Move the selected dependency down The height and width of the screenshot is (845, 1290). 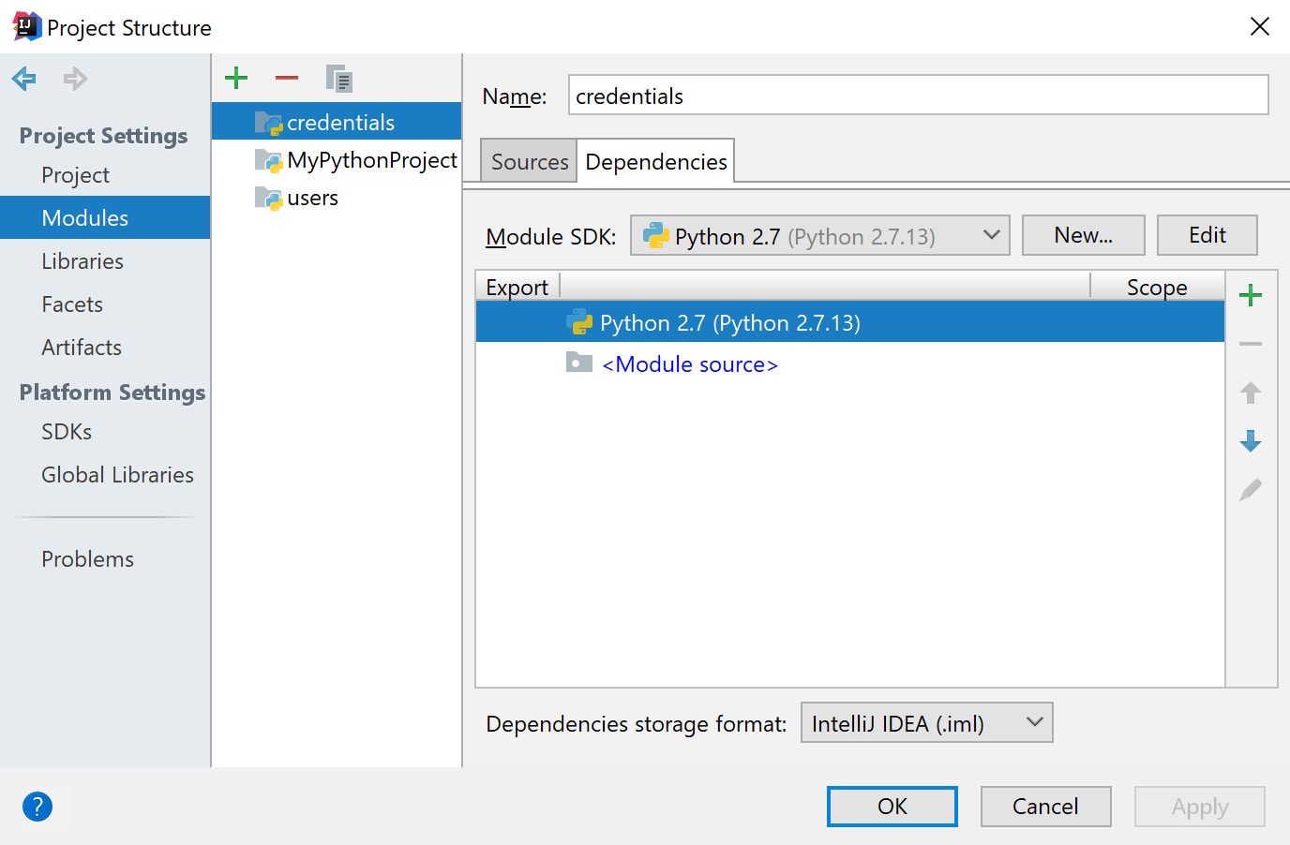tap(1250, 441)
